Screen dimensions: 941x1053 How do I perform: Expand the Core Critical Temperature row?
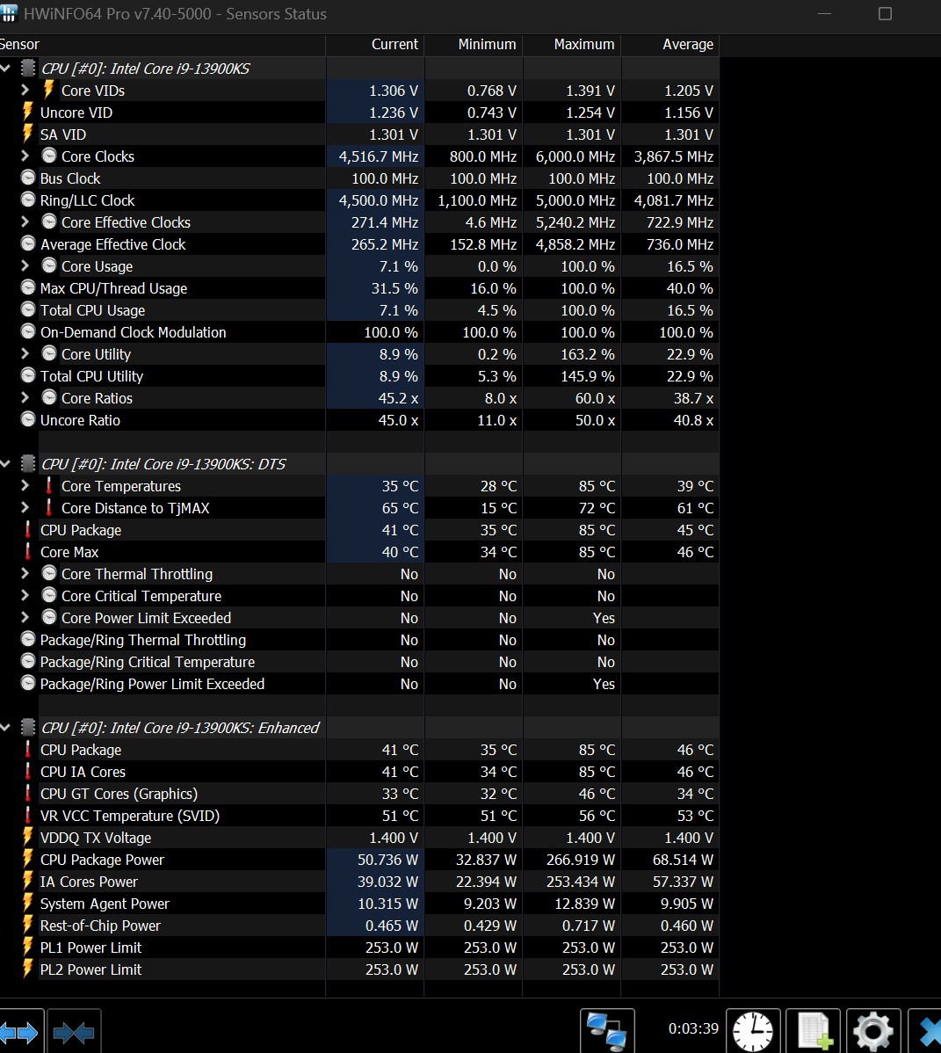point(25,595)
